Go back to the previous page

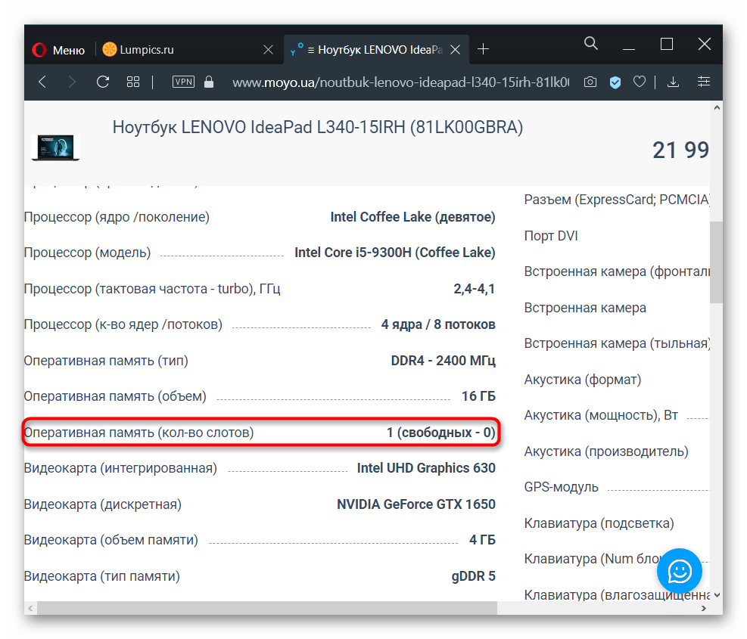(42, 82)
